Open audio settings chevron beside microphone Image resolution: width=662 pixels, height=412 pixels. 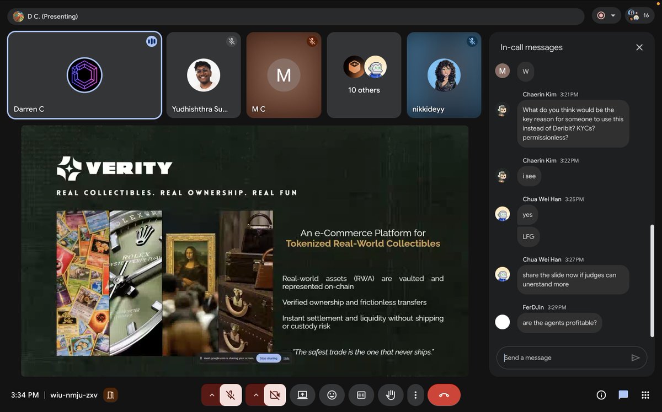click(211, 395)
